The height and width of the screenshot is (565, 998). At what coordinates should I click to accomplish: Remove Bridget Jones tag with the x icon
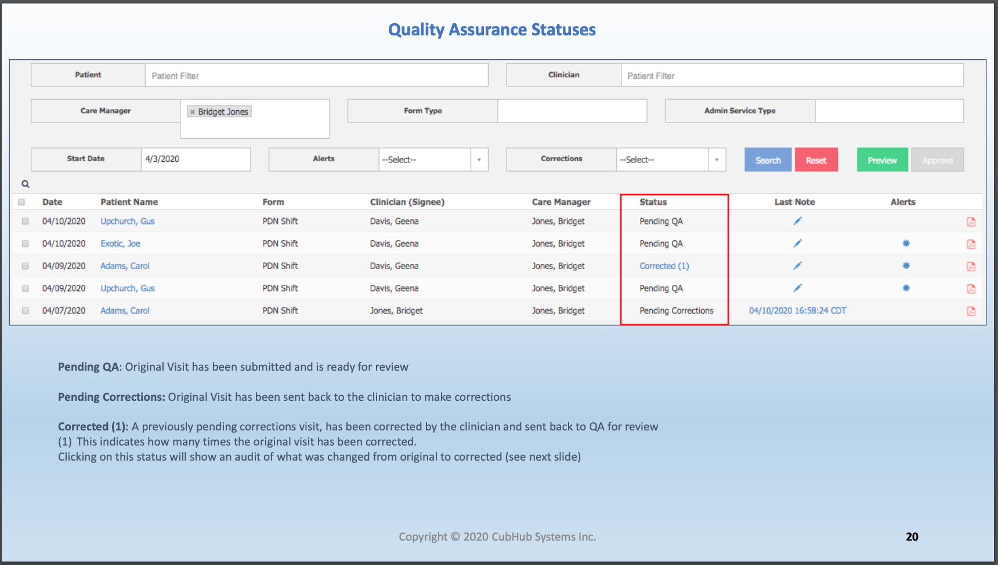click(x=193, y=112)
